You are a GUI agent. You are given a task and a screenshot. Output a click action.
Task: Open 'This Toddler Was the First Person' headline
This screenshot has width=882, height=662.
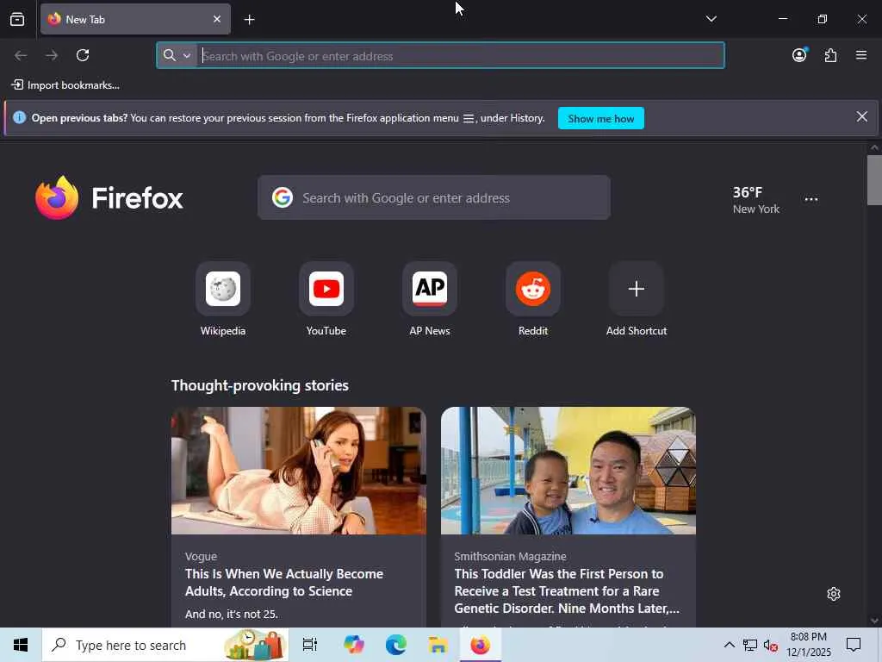pyautogui.click(x=567, y=591)
